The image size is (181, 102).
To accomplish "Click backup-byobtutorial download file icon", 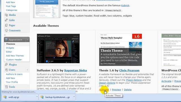I will click(42, 97).
